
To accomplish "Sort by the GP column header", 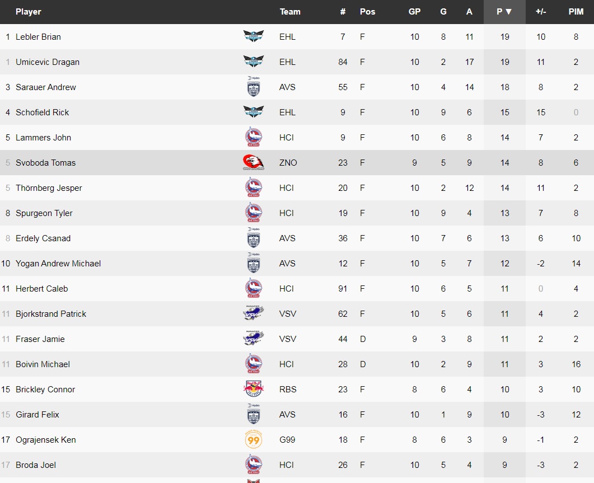I will [414, 12].
